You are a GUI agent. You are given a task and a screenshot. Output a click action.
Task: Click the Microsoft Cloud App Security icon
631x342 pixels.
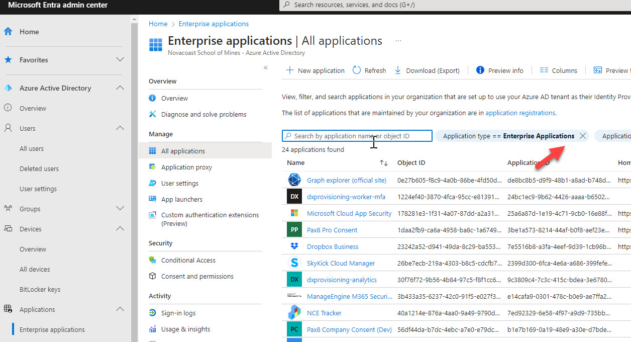pyautogui.click(x=294, y=213)
